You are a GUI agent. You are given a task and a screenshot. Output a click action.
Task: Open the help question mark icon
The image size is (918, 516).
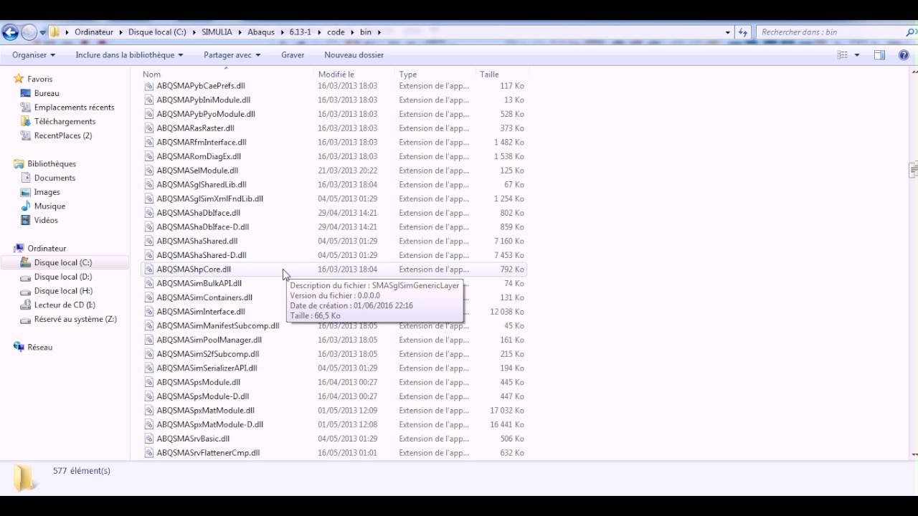tap(902, 55)
